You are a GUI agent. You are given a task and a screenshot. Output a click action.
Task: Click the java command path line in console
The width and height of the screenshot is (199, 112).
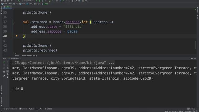click(x=63, y=63)
